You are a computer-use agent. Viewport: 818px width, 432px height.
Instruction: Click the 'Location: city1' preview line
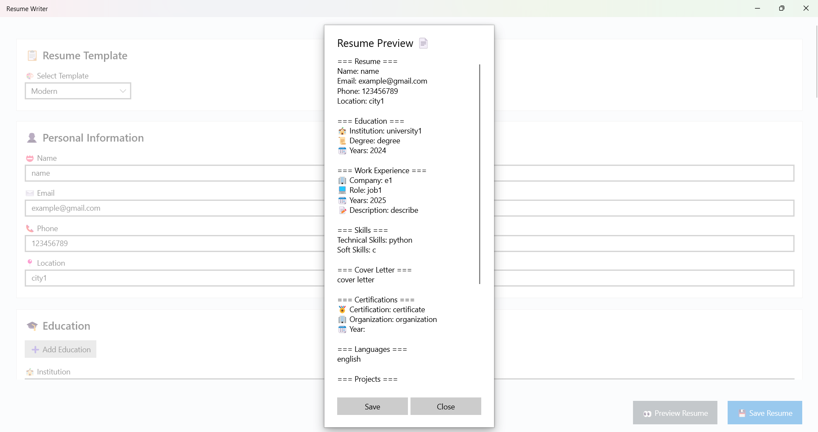[361, 101]
